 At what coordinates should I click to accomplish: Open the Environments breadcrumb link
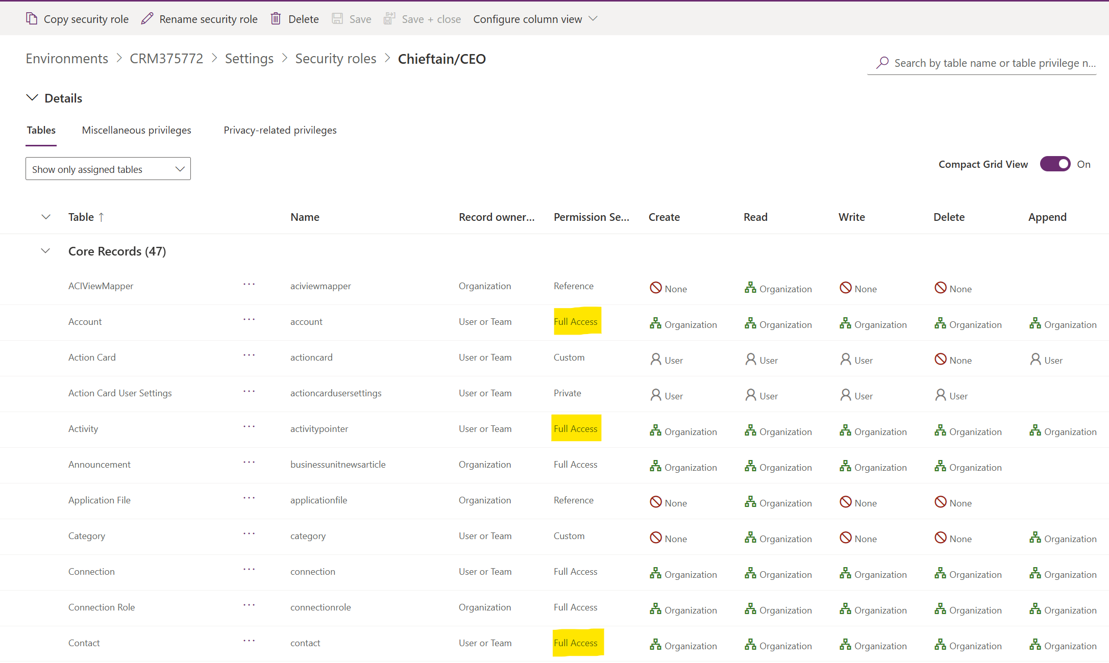click(67, 58)
